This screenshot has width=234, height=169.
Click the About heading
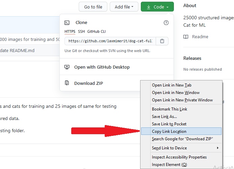pos(190,5)
